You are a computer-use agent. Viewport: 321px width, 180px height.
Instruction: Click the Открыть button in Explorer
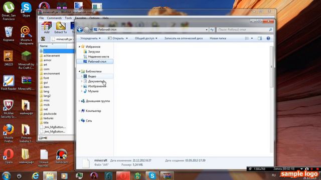(x=116, y=38)
